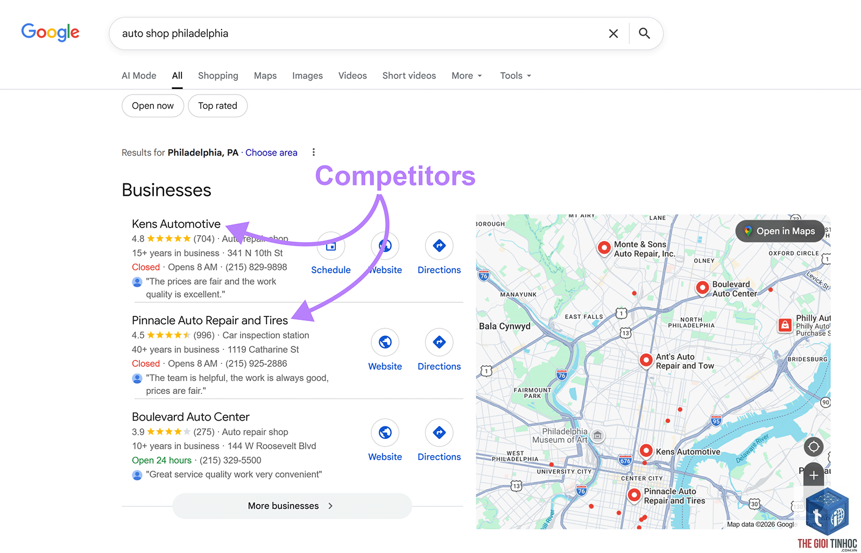Switch to the AI Mode tab
861x553 pixels.
(139, 76)
